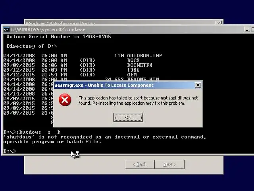Close the Unable To Locate Component dialog
This screenshot has width=254, height=191.
tap(198, 85)
